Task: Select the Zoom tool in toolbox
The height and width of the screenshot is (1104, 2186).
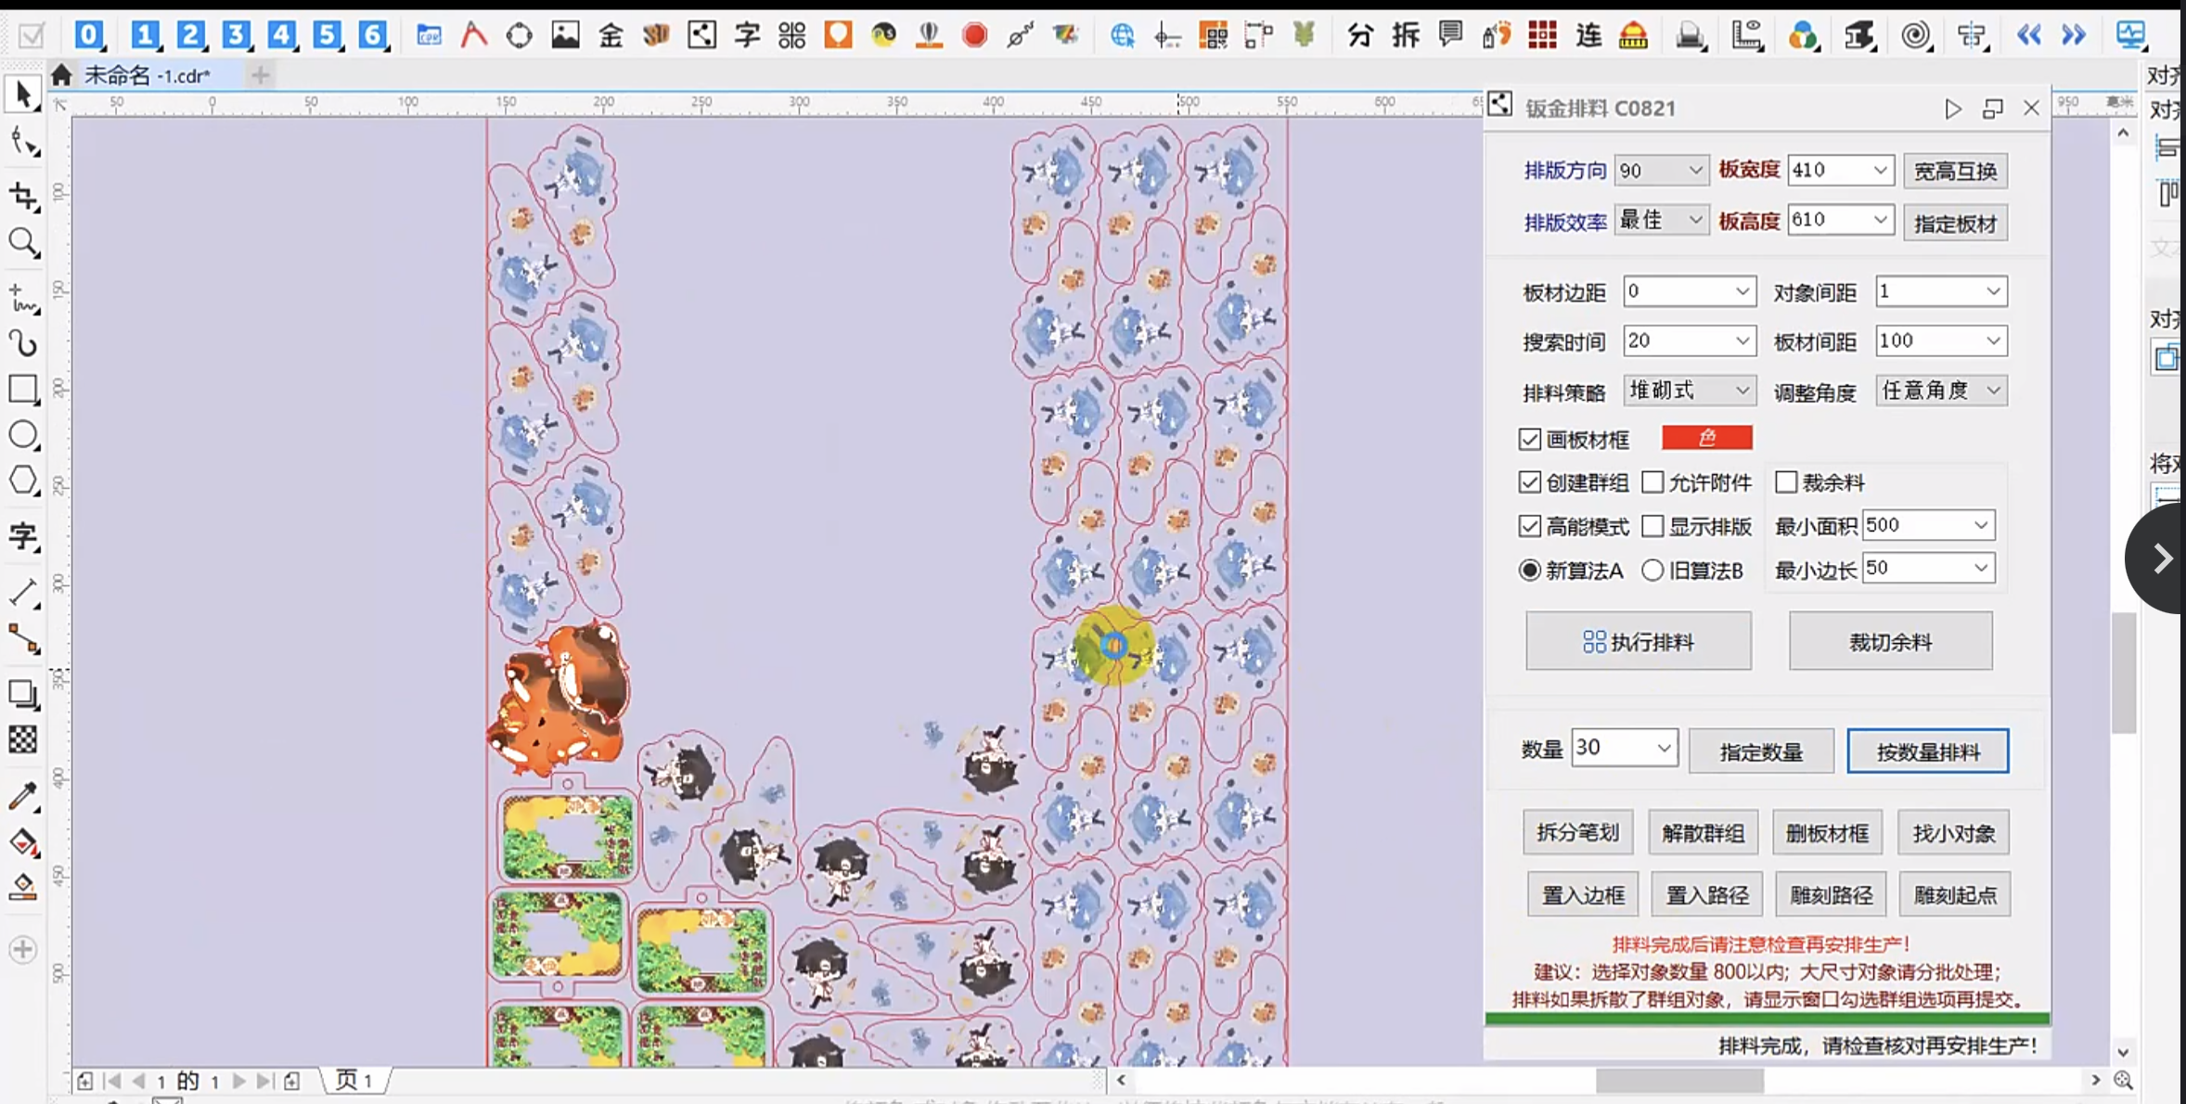Action: [23, 243]
